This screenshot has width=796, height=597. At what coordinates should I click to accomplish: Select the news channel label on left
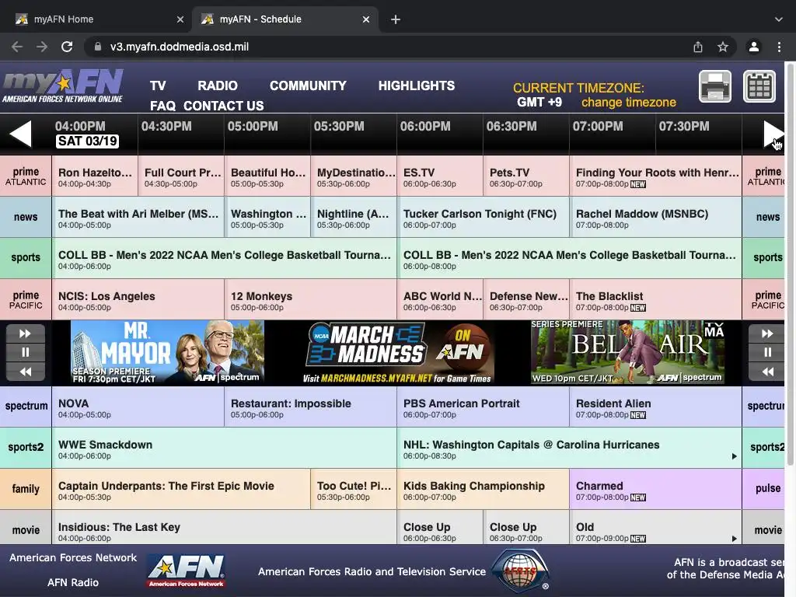[26, 217]
